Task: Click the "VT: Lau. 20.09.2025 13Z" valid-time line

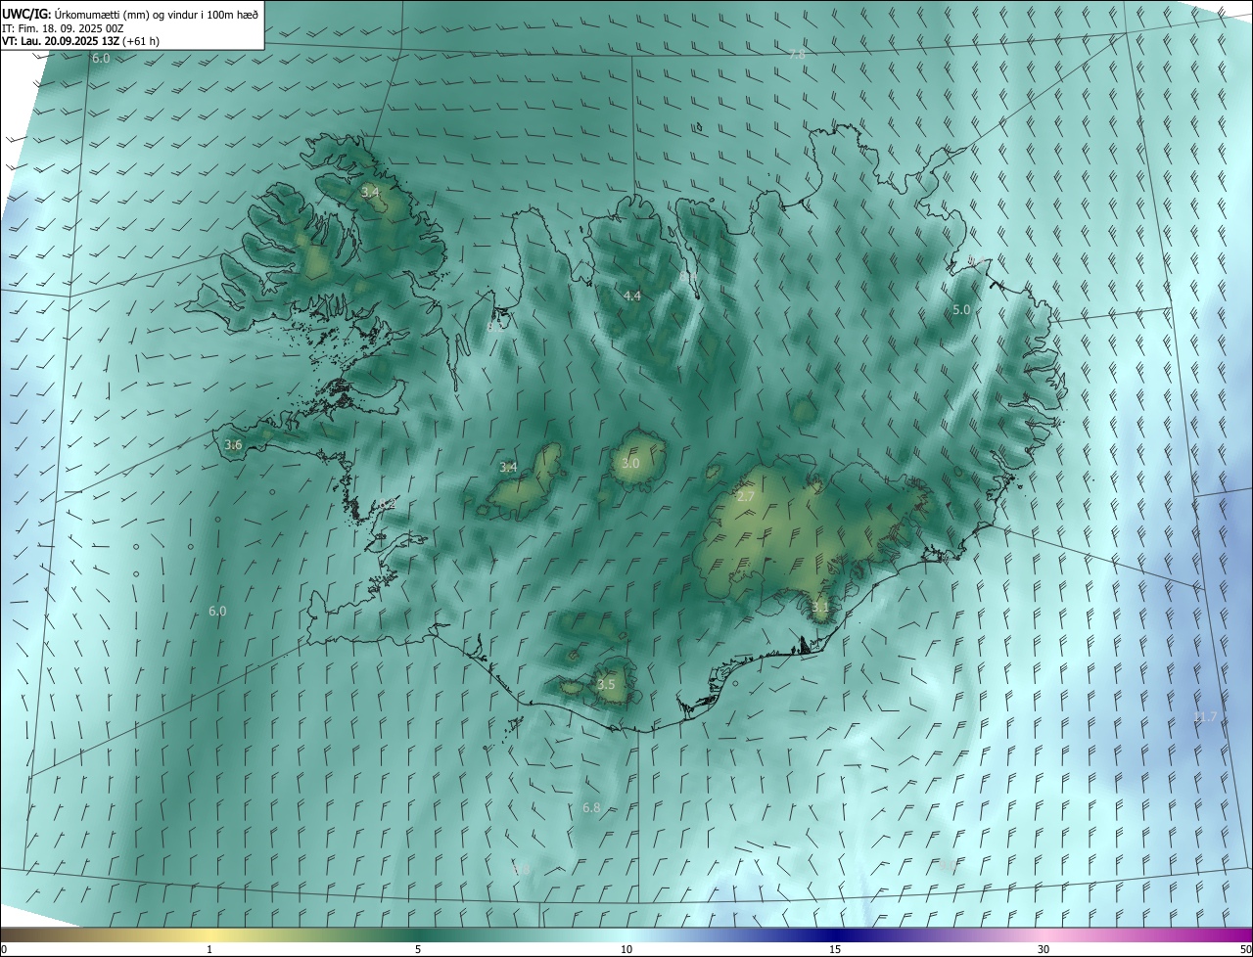Action: tap(61, 41)
